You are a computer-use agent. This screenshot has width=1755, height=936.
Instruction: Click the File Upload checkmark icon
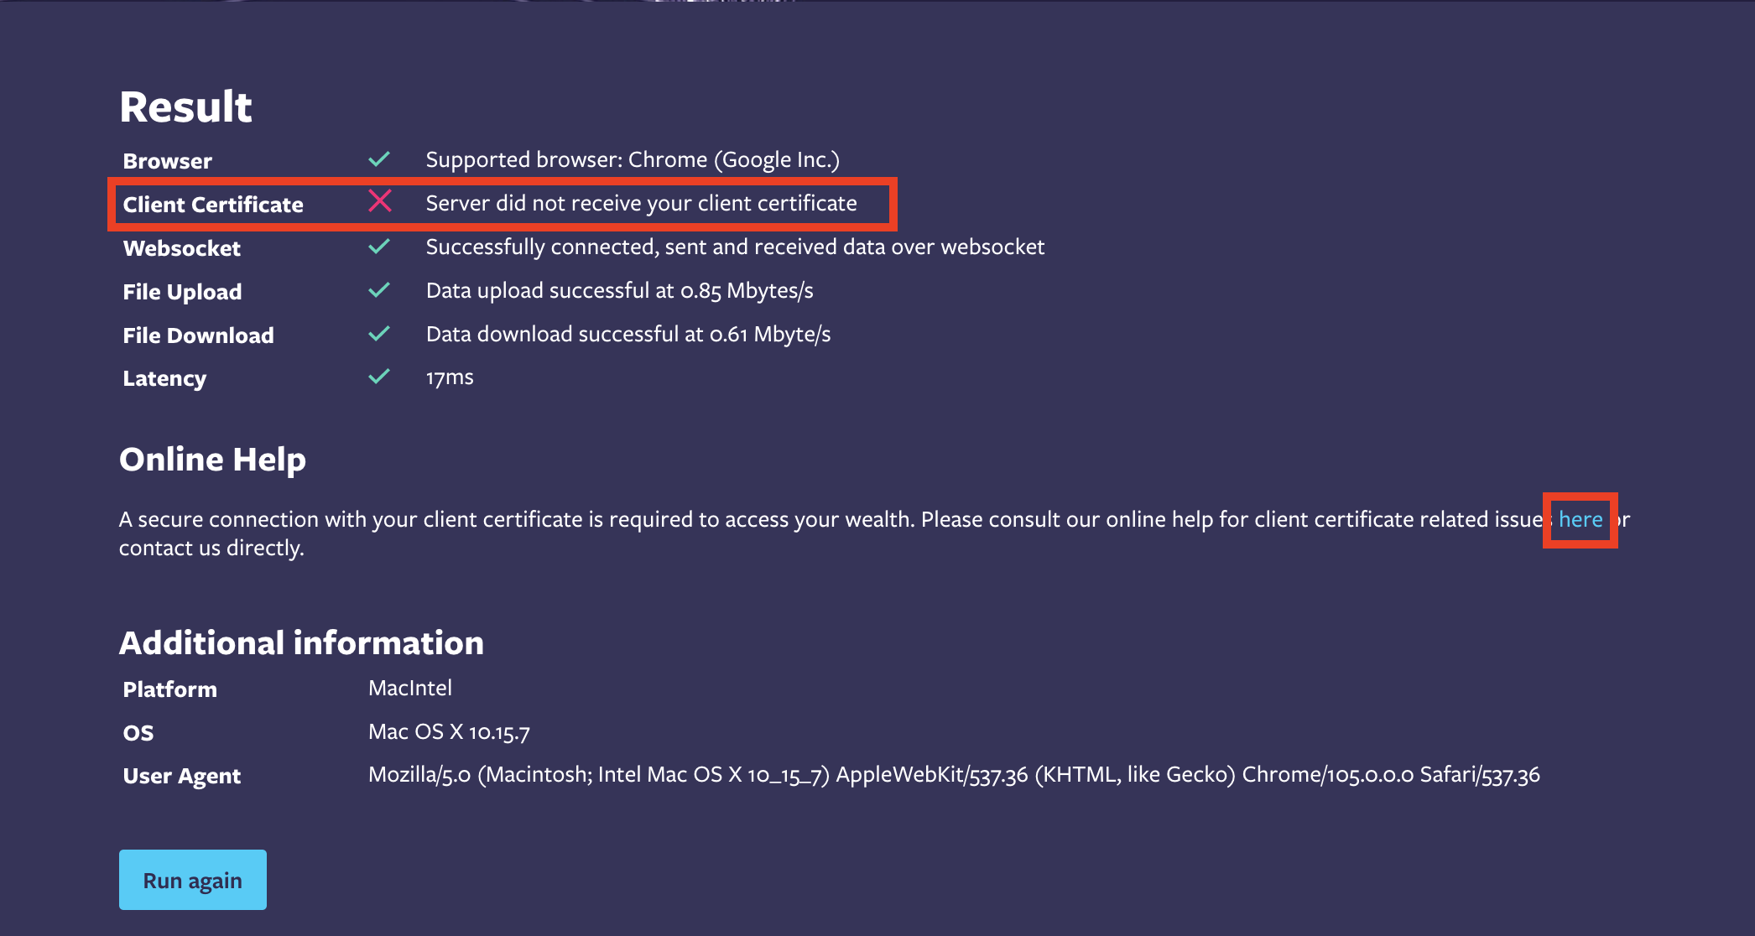pos(379,290)
